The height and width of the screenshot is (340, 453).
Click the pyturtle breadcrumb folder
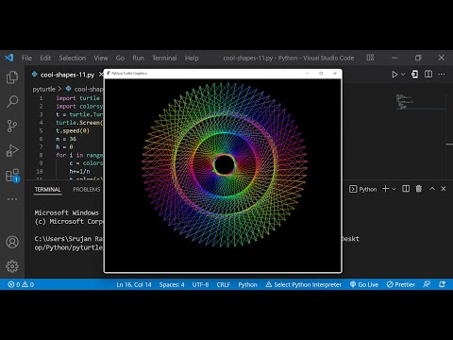click(x=43, y=89)
